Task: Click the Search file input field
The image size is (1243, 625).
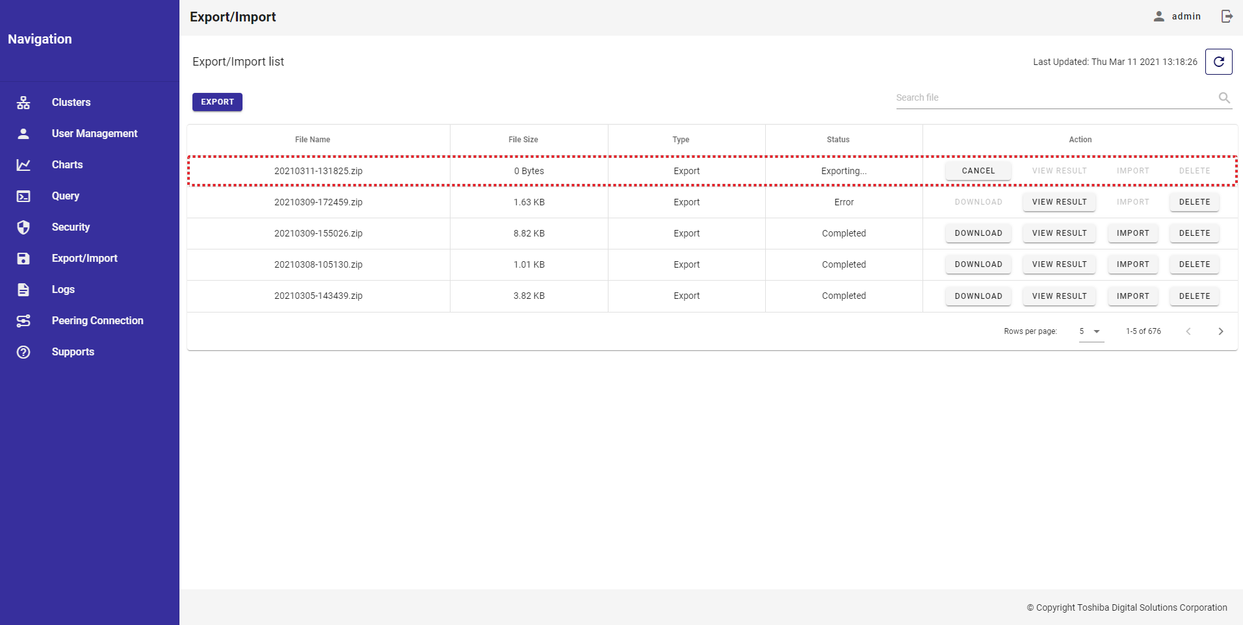Action: [1054, 97]
